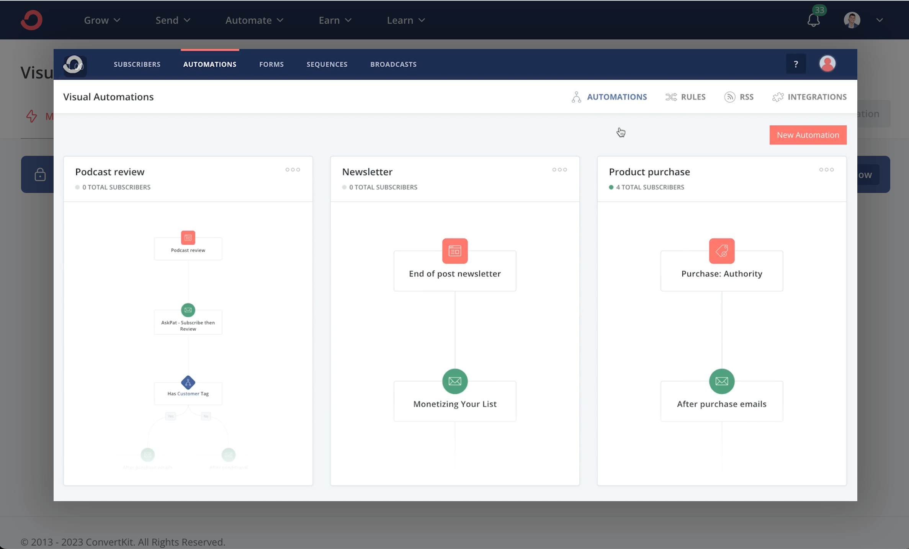This screenshot has height=549, width=909.
Task: Open the help question mark icon
Action: (796, 64)
